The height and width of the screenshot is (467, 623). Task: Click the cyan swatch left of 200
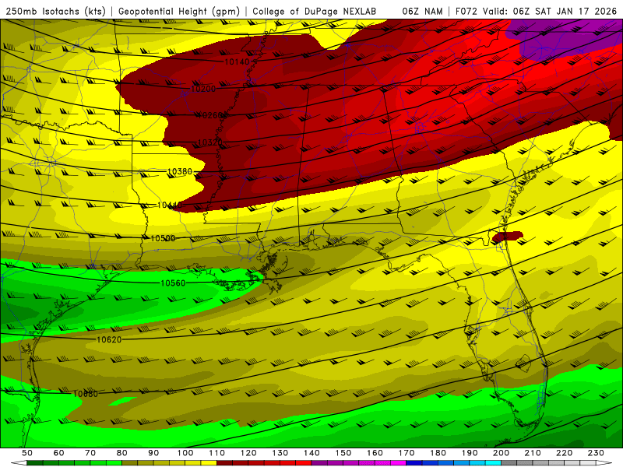tap(493, 463)
